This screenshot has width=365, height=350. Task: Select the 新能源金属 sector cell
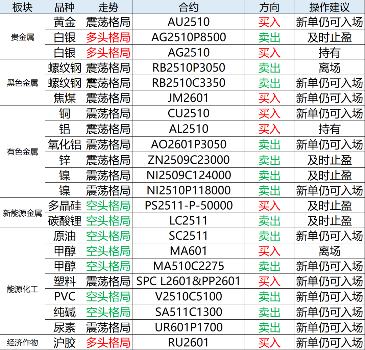(22, 213)
